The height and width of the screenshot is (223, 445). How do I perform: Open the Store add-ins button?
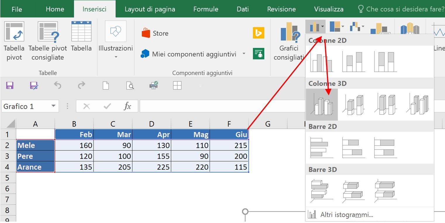(155, 33)
